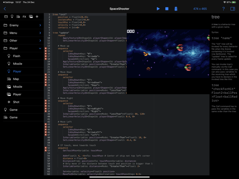Click the audio waveform icon in the toolbar
The image size is (239, 179).
pos(37,16)
